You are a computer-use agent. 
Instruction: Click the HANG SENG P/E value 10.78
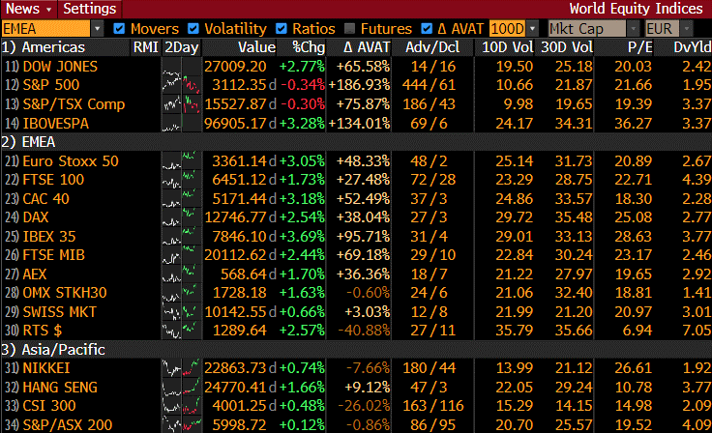pos(634,388)
